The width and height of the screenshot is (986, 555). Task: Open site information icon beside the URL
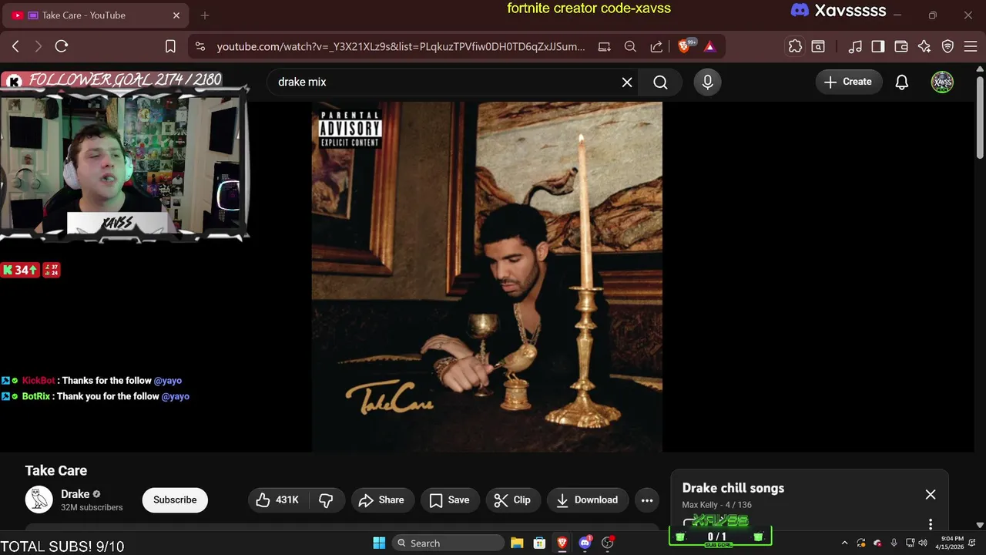pos(200,46)
